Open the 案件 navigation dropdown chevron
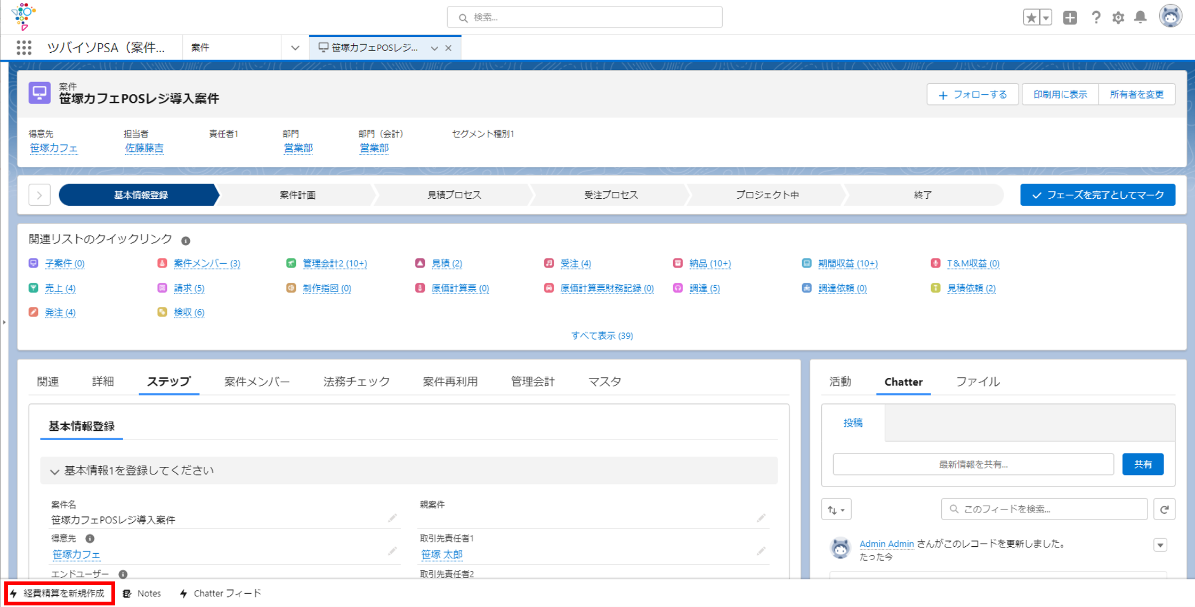The height and width of the screenshot is (607, 1195). 295,47
